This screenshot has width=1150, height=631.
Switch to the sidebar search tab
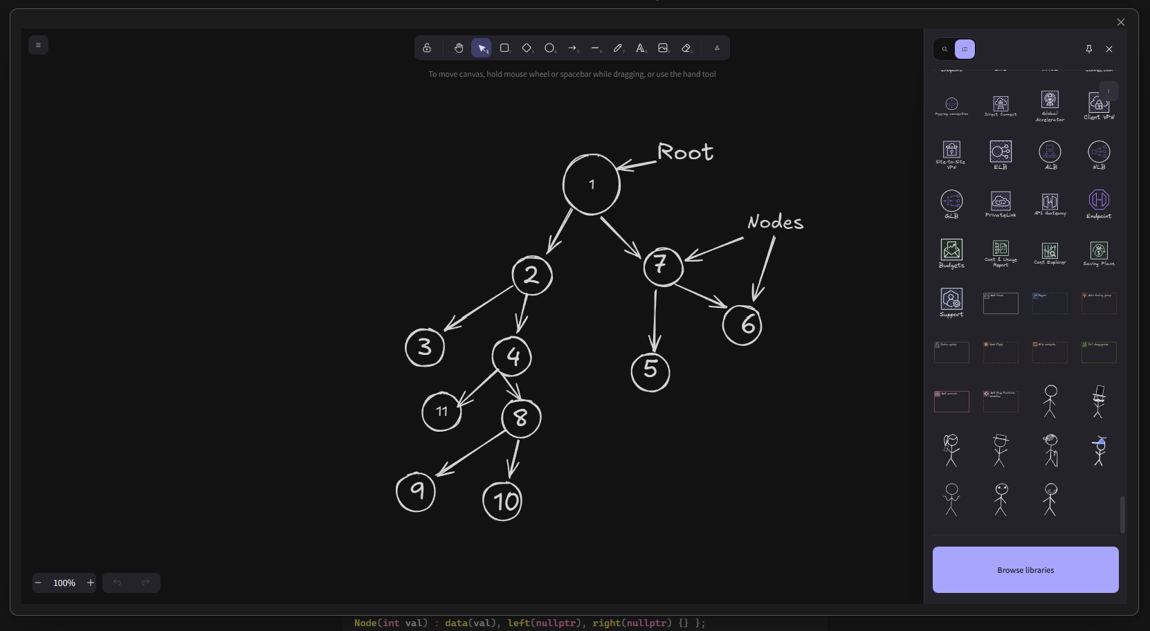click(944, 49)
